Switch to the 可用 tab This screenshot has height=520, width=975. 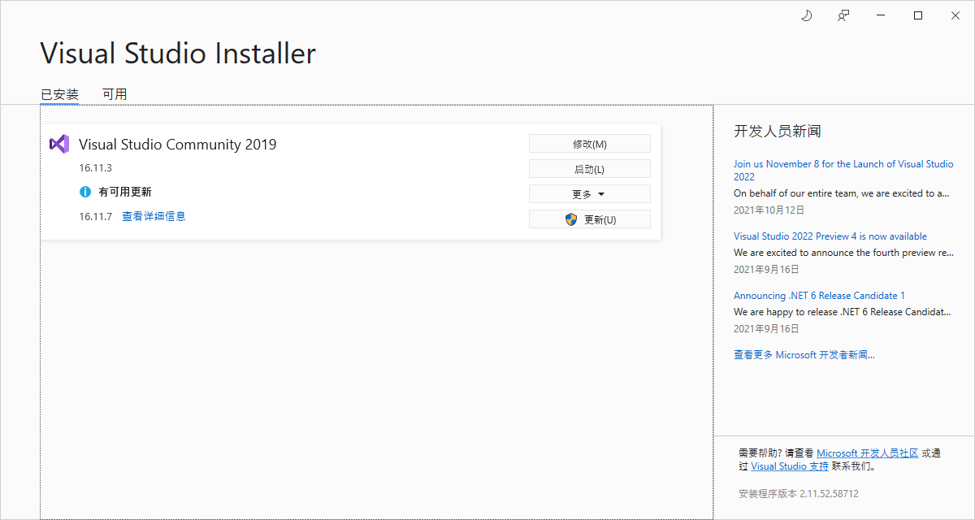(115, 94)
